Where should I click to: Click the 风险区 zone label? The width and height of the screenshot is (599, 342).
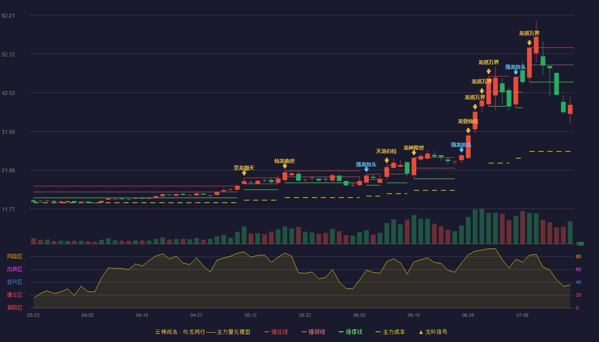[x=15, y=256]
